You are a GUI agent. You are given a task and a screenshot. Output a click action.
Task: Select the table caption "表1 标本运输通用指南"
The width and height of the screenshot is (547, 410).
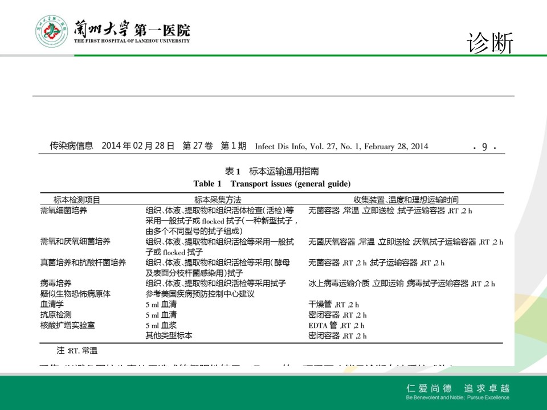[x=272, y=171]
